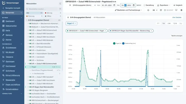Image resolution: width=186 pixels, height=104 pixels.
Task: Open the Schichtung module icon
Action: (x=3, y=71)
